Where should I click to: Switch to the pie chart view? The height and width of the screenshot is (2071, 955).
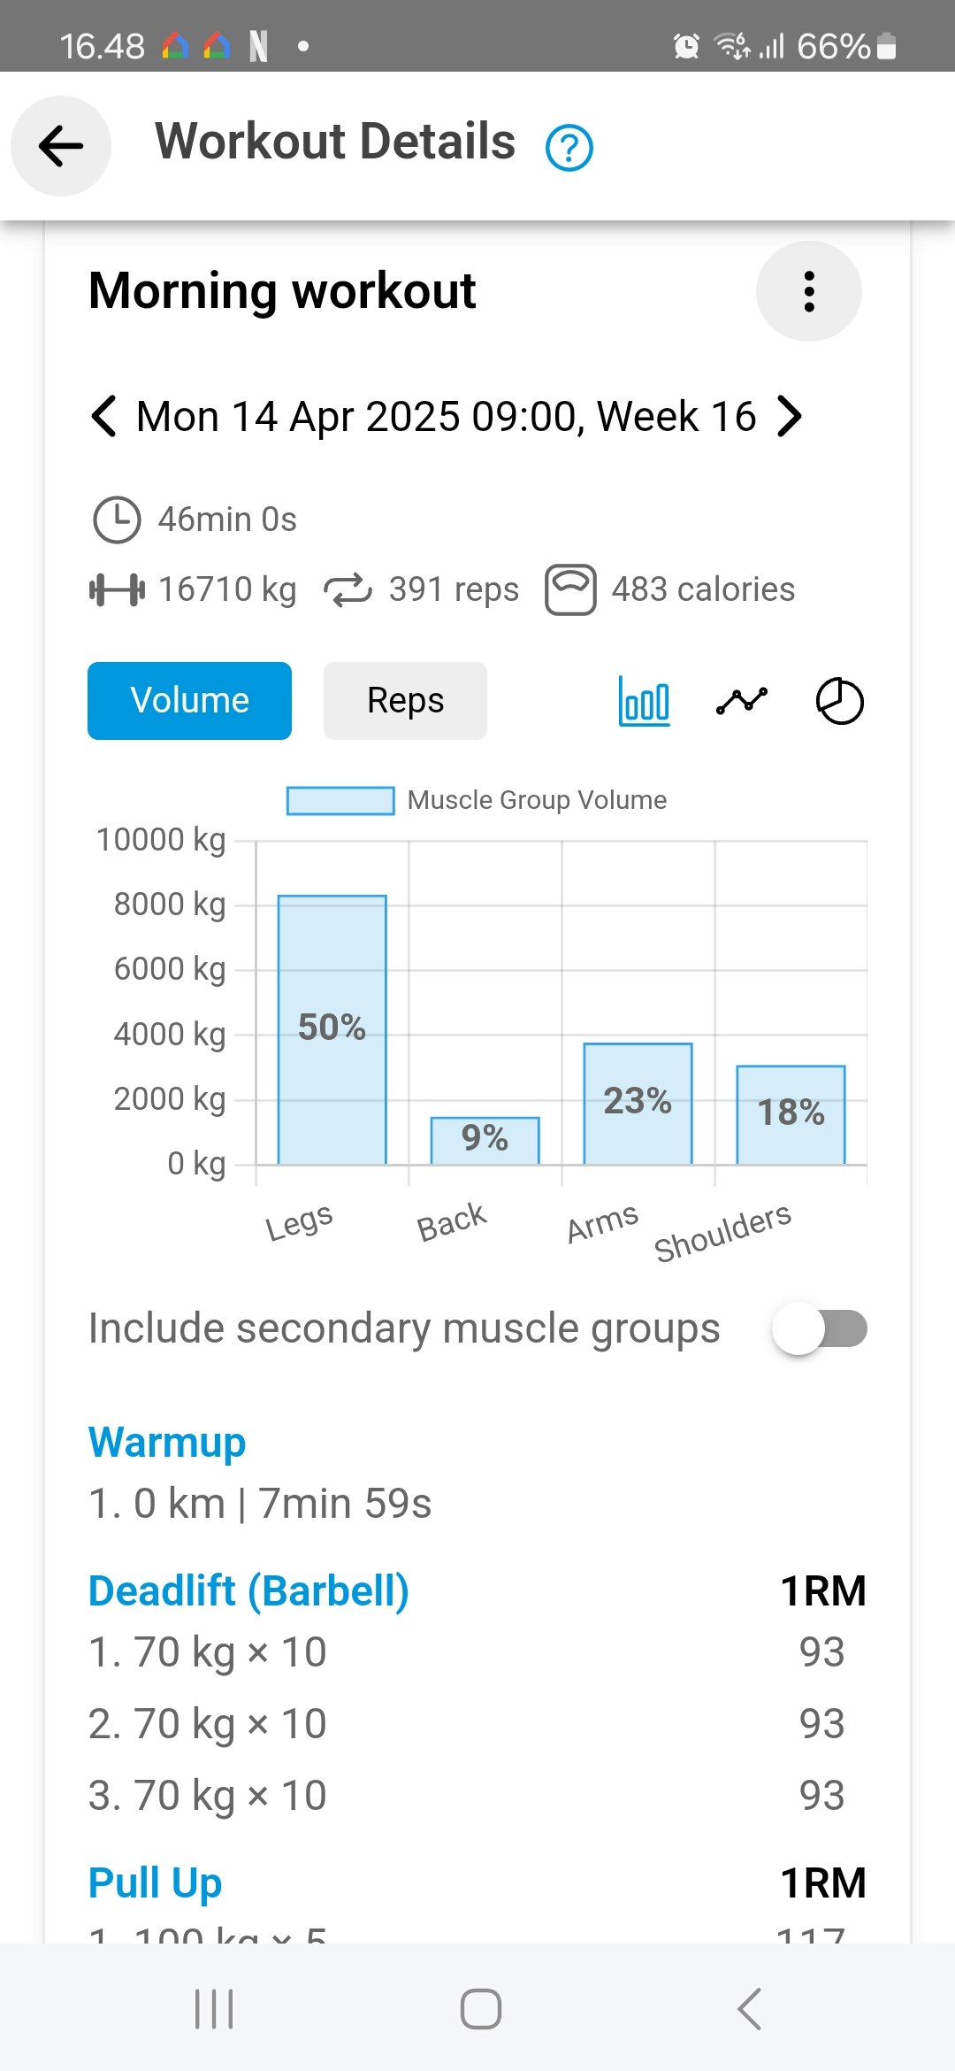click(x=839, y=701)
